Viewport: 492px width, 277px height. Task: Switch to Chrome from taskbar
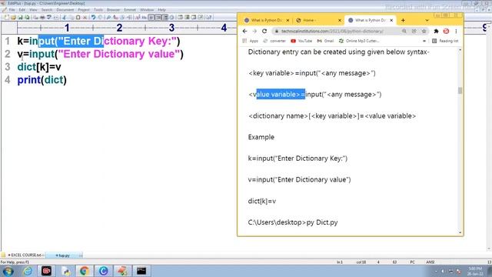point(84,271)
